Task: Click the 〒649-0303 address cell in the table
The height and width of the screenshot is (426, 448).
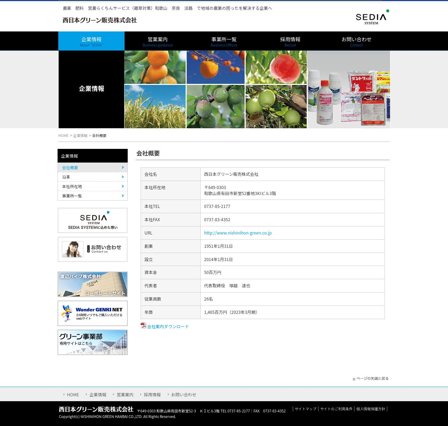Action: point(292,190)
